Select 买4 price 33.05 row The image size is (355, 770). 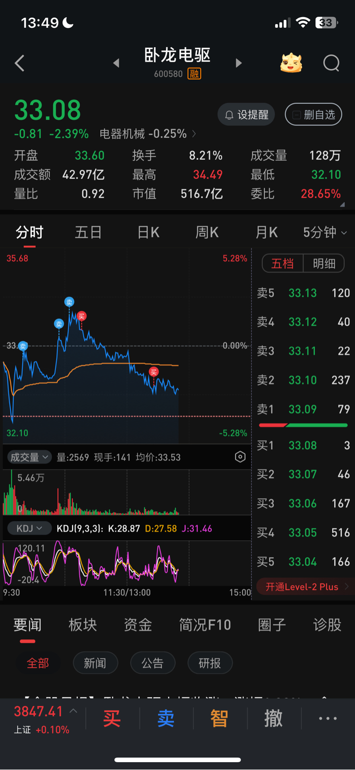[303, 532]
